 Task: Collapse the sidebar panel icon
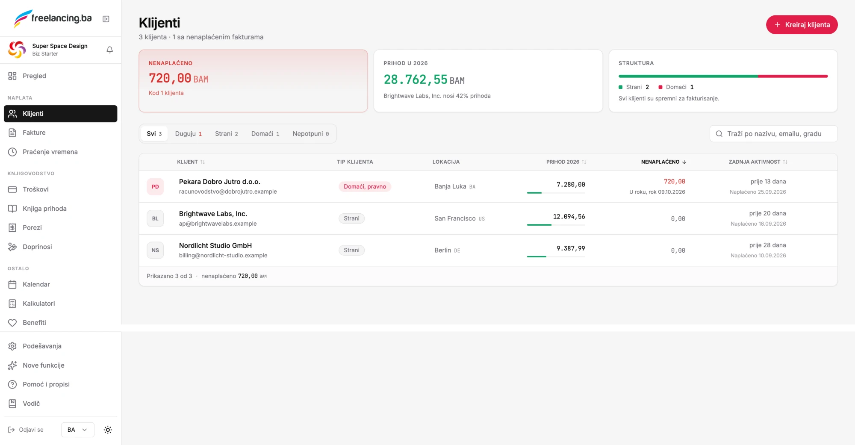[x=106, y=19]
